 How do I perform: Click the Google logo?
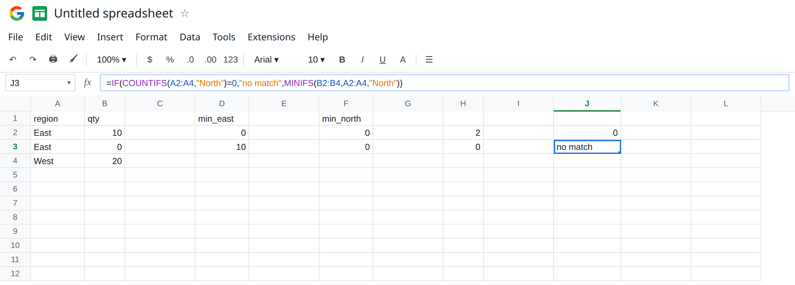tap(17, 13)
